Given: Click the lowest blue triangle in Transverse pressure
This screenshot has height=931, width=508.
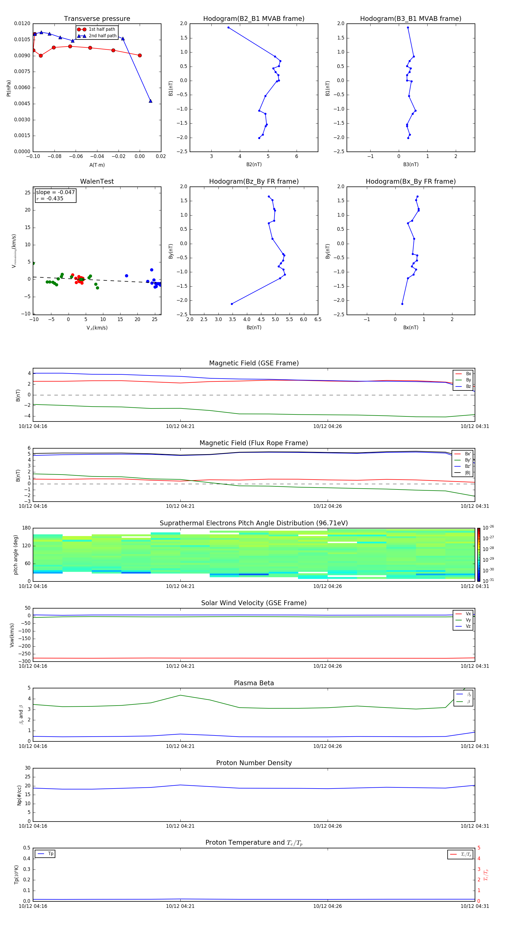Looking at the screenshot, I should [150, 101].
